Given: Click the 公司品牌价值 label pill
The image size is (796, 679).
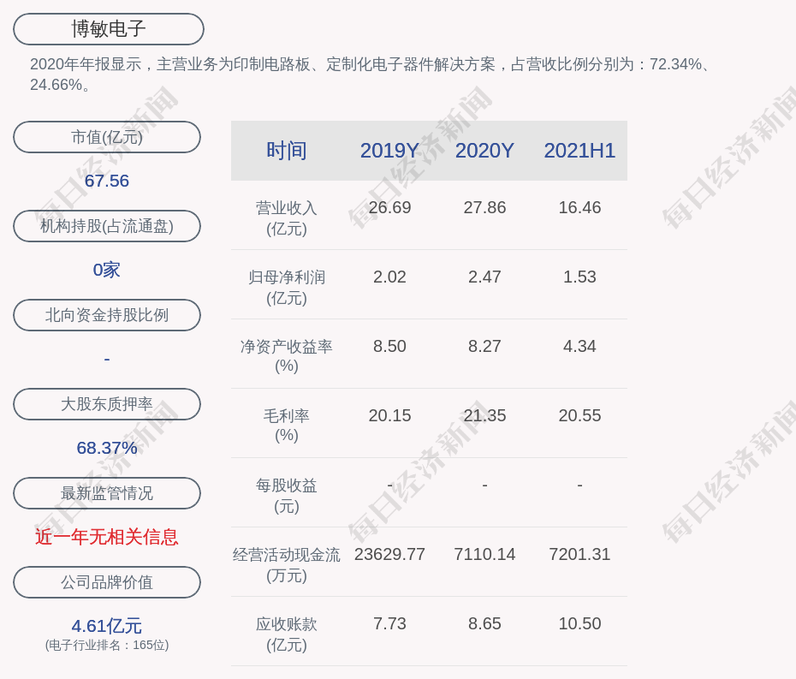Looking at the screenshot, I should pyautogui.click(x=107, y=582).
